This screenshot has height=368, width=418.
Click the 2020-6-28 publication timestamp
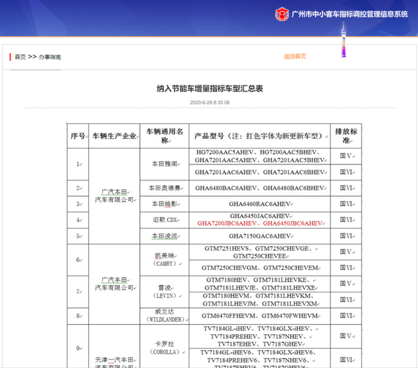click(210, 103)
